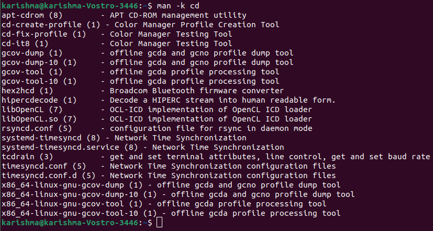
Task: Click the 'tcdrain (3)' entry
Action: (x=27, y=157)
